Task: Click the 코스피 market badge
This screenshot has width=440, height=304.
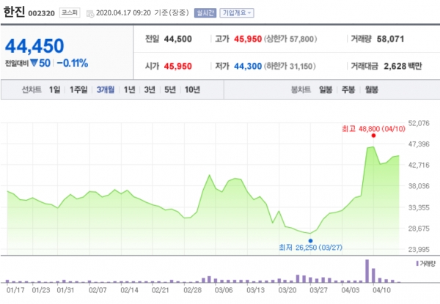Action: (70, 13)
